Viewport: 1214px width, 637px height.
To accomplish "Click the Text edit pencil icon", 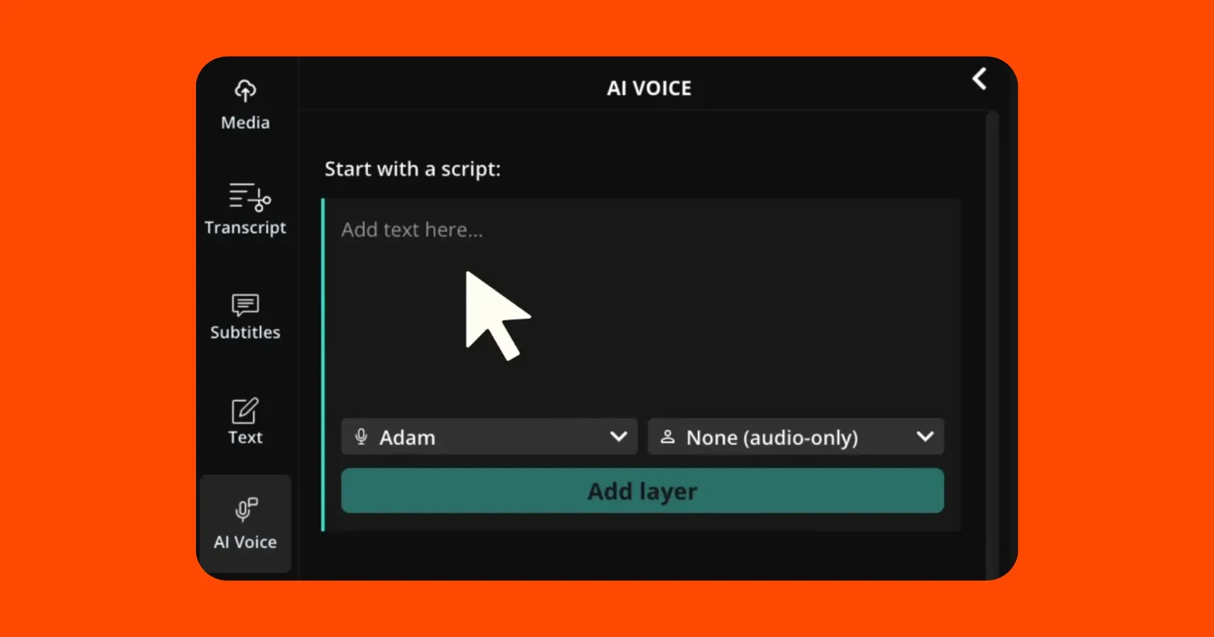I will point(245,411).
